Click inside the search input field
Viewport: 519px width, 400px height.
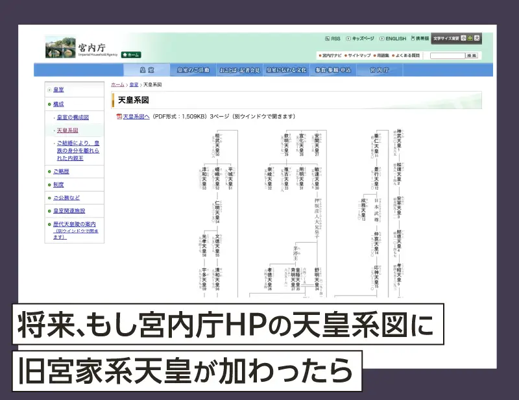click(x=446, y=55)
